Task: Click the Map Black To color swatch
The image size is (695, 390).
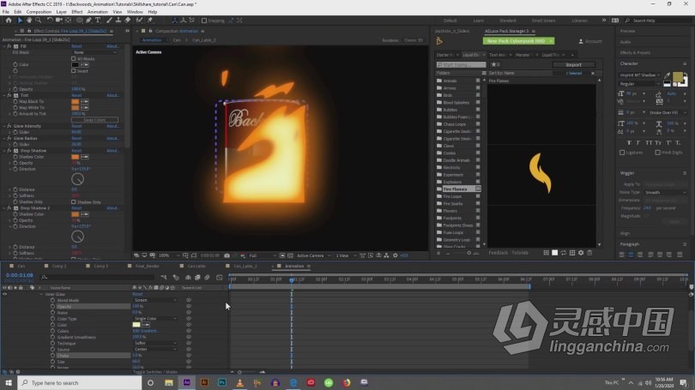Action: (x=76, y=101)
